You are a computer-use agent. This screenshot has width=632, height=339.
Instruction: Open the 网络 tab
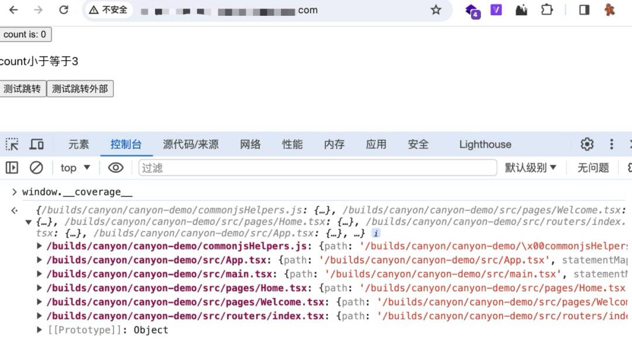click(250, 144)
